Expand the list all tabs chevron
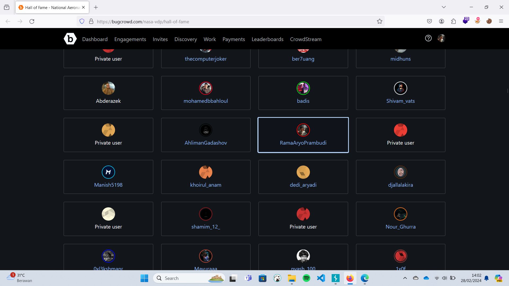Image resolution: width=509 pixels, height=286 pixels. 444,7
